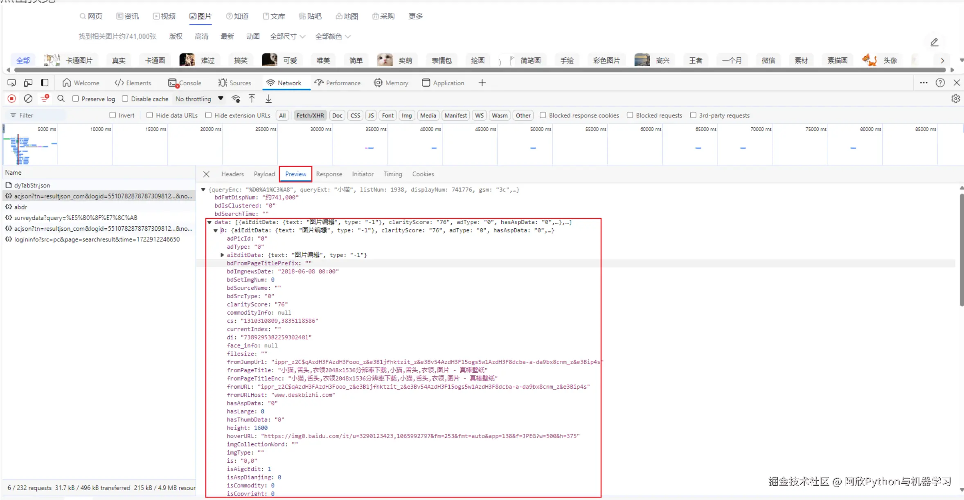The width and height of the screenshot is (964, 500).
Task: Open the network search magnifier
Action: click(61, 99)
